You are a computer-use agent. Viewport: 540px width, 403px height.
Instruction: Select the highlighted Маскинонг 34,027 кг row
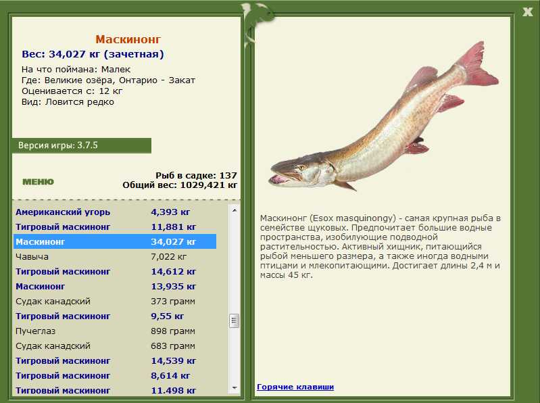pyautogui.click(x=115, y=242)
